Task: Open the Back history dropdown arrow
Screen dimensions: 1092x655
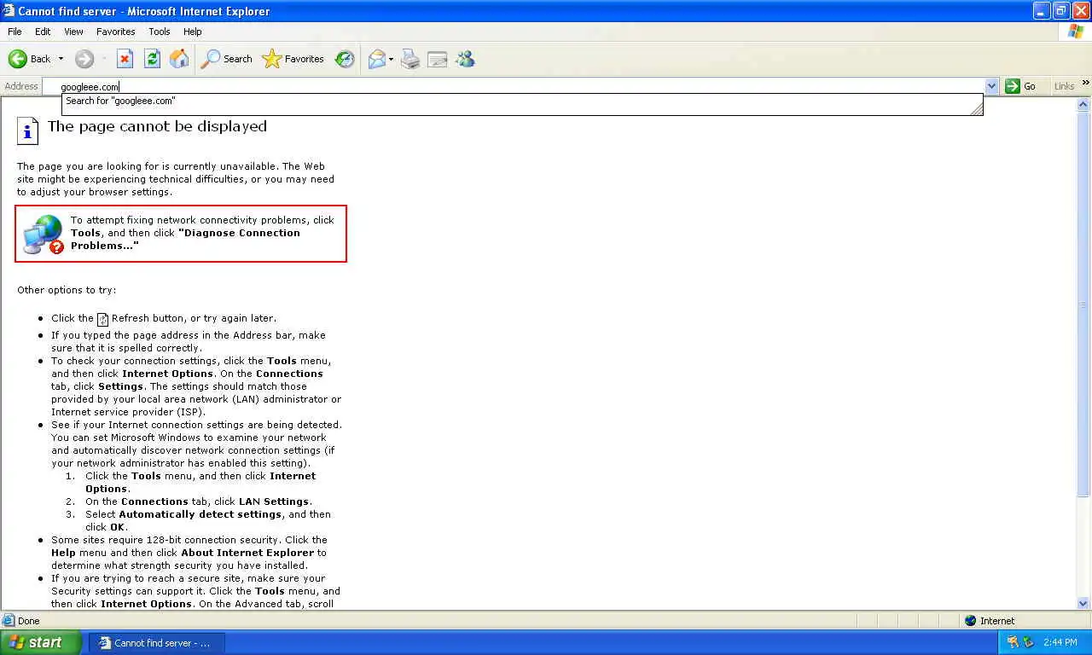Action: [x=61, y=59]
